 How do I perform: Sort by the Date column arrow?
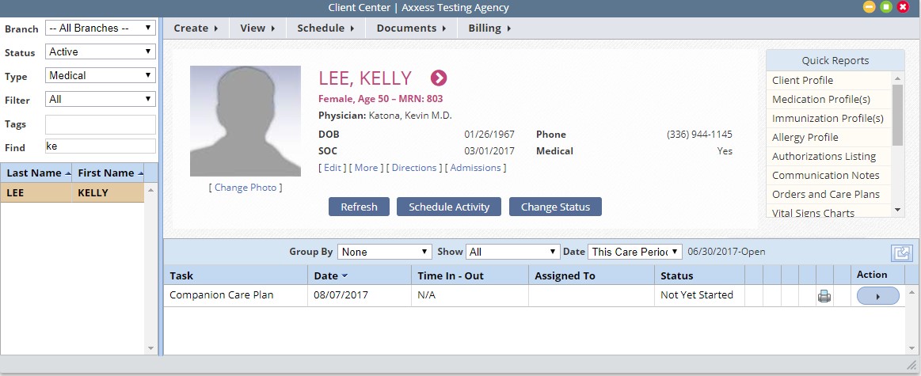tap(344, 275)
